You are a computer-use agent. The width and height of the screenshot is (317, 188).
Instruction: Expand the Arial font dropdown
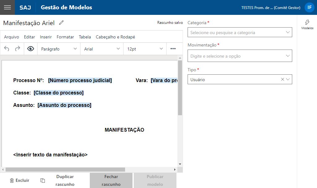tap(102, 49)
